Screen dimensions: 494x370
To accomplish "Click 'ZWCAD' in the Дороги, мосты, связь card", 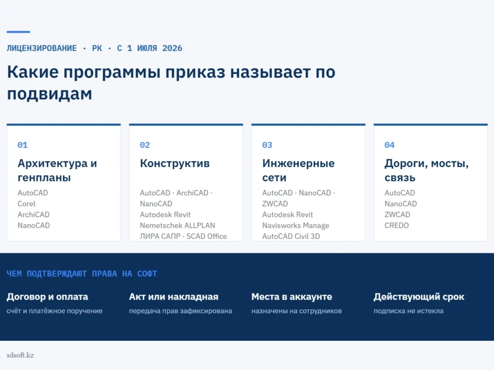I will (x=397, y=215).
